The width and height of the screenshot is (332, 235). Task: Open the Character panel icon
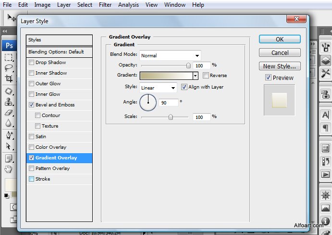(325, 115)
